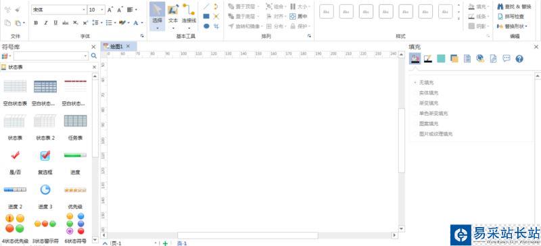Click the first style preset thumbnail
This screenshot has width=541, height=246.
coord(327,11)
